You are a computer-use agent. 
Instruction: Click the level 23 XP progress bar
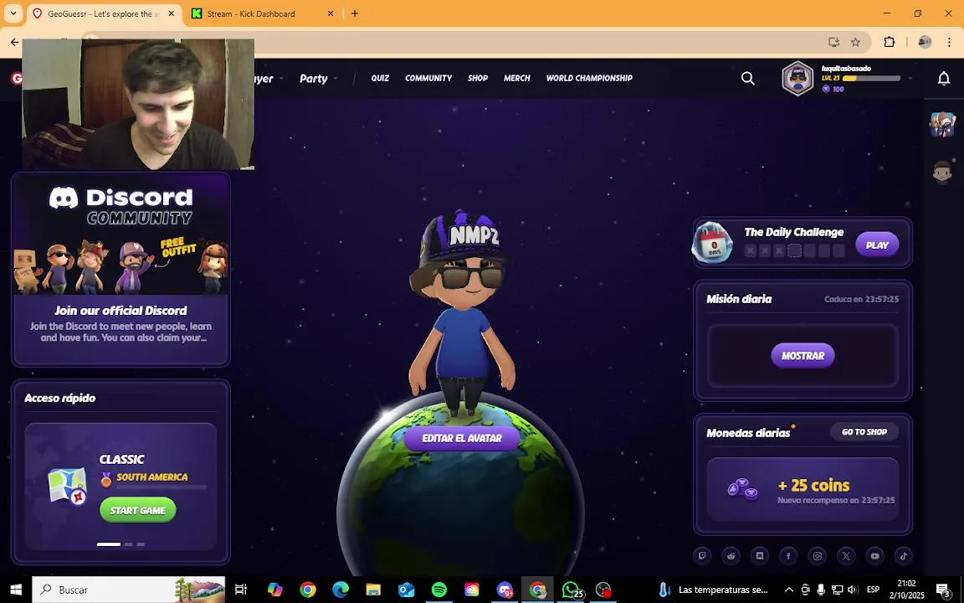tap(871, 79)
